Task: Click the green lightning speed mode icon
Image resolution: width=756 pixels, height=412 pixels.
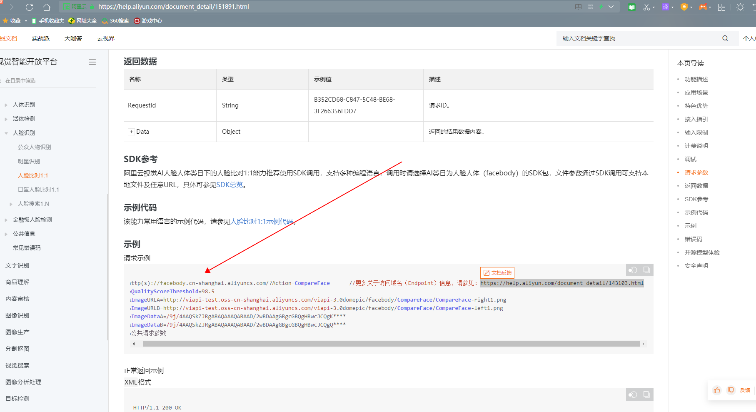Action: point(601,7)
